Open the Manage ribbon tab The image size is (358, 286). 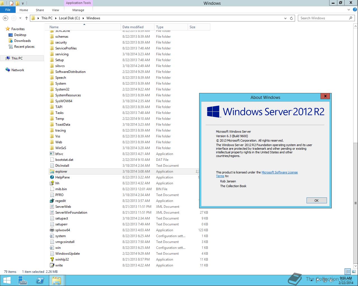[78, 10]
